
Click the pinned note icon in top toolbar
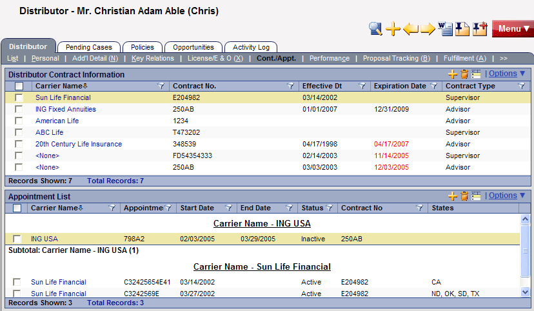click(x=462, y=28)
